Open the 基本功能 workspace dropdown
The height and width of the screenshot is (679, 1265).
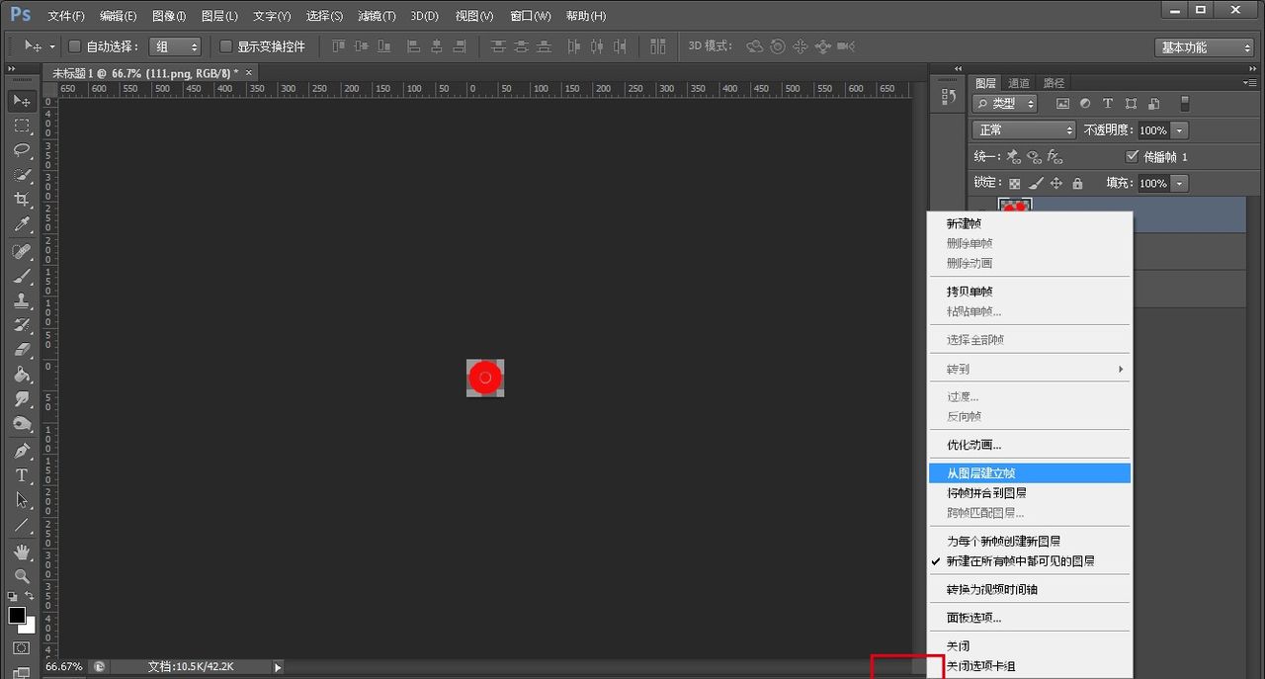coord(1204,47)
